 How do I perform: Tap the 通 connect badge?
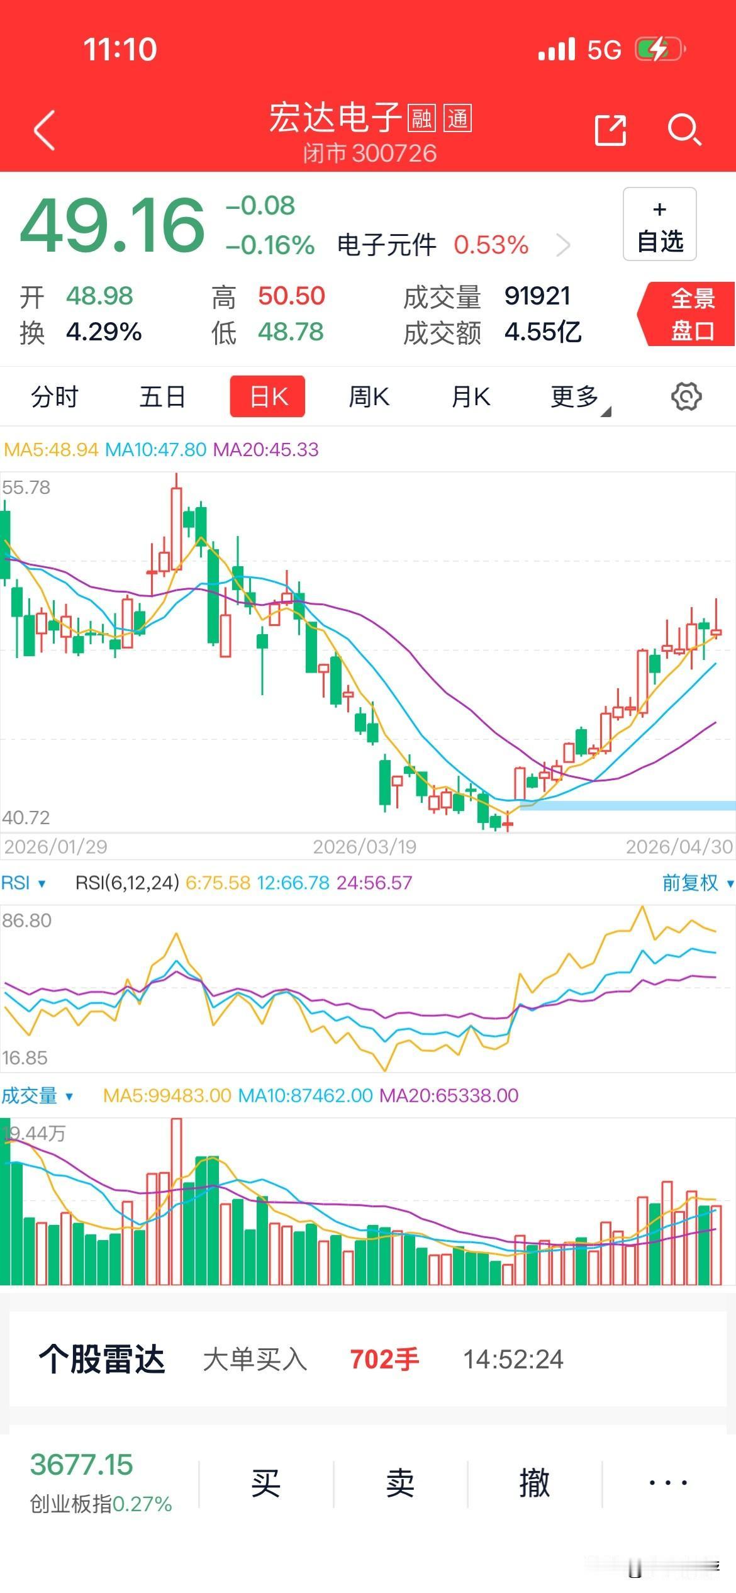tap(458, 118)
